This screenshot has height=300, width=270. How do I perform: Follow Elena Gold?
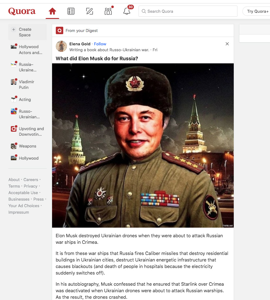click(x=100, y=44)
